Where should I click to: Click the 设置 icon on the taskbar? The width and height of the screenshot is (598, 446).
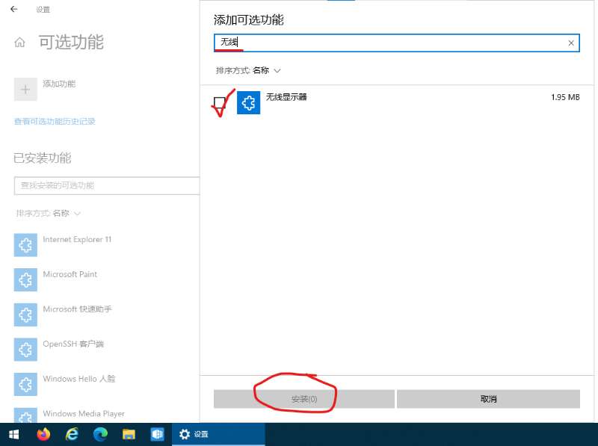(x=184, y=434)
